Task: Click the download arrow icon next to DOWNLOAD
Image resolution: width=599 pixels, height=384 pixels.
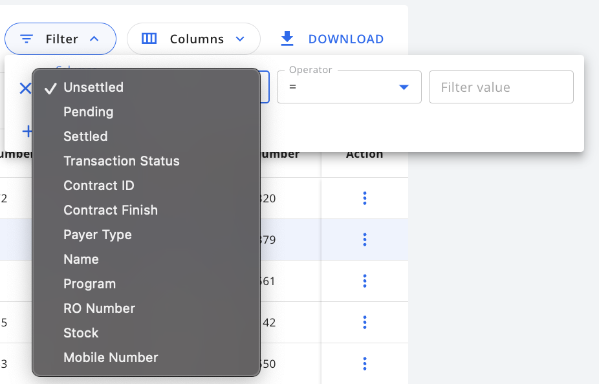Action: pyautogui.click(x=287, y=39)
